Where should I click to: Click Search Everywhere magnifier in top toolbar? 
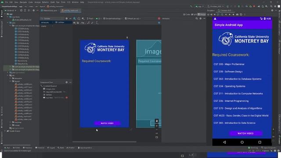coord(271,7)
